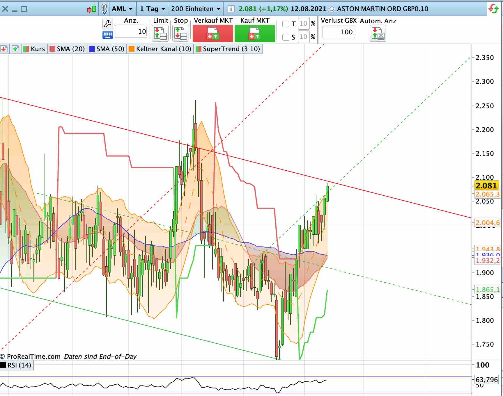Focus the Anz. quantity field
Image resolution: width=503 pixels, height=396 pixels.
(131, 31)
